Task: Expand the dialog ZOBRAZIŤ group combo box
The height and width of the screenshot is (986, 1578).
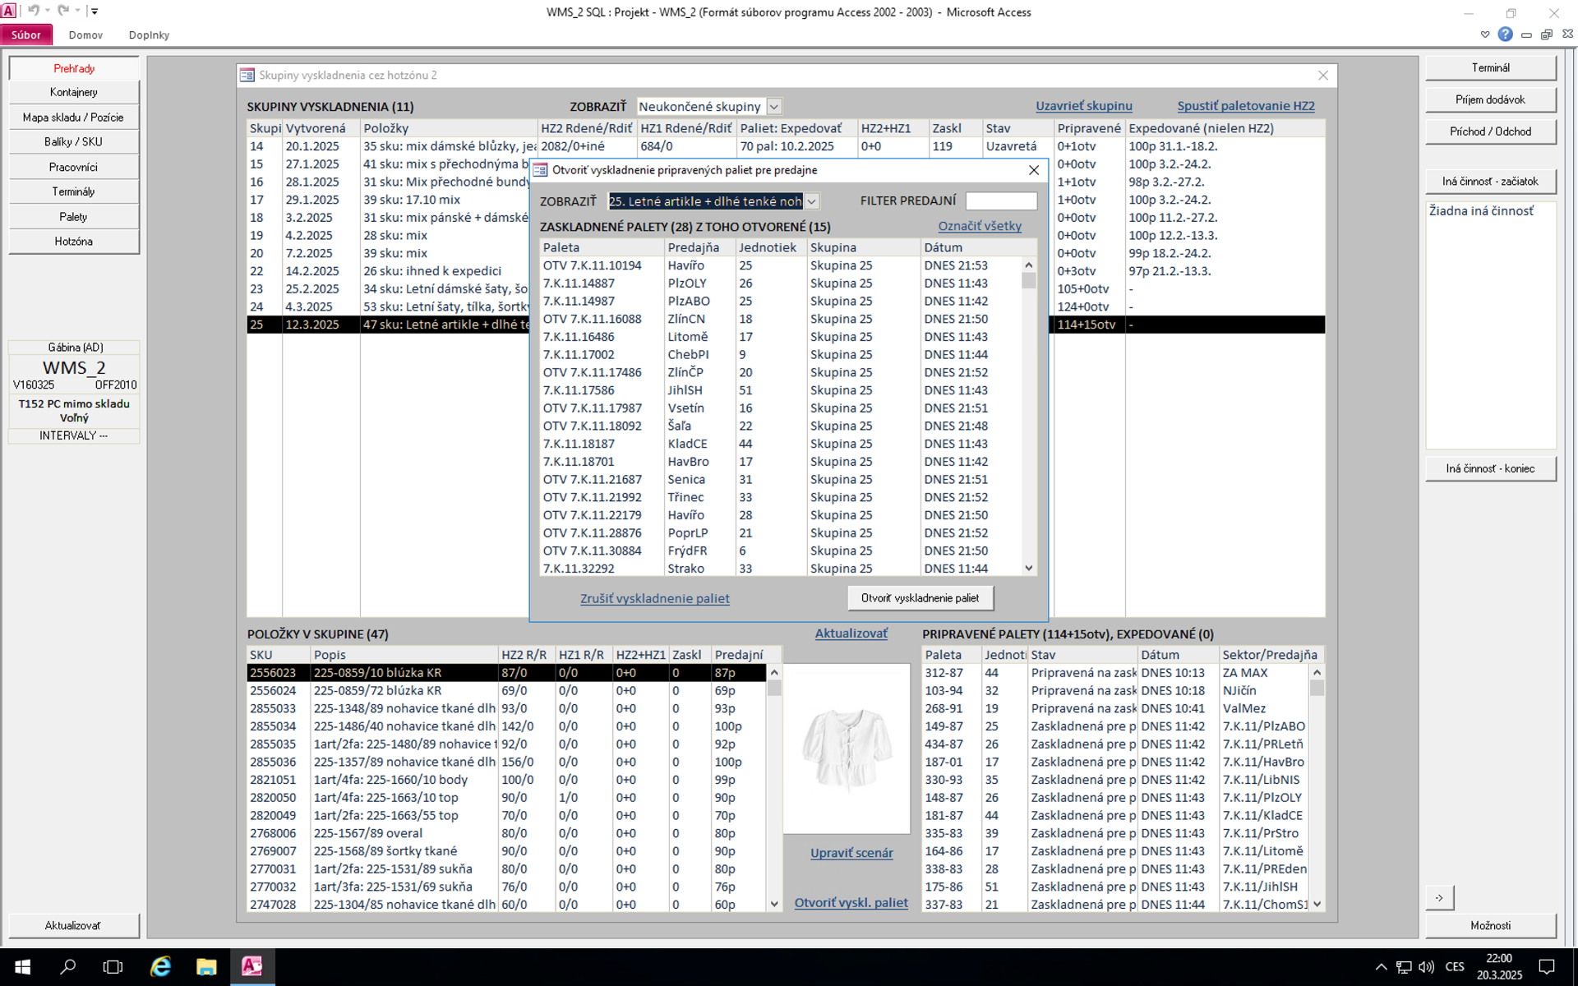Action: 811,201
